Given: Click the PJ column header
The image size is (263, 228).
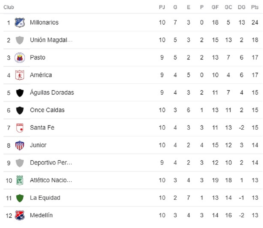Looking at the screenshot, I should pyautogui.click(x=162, y=7).
